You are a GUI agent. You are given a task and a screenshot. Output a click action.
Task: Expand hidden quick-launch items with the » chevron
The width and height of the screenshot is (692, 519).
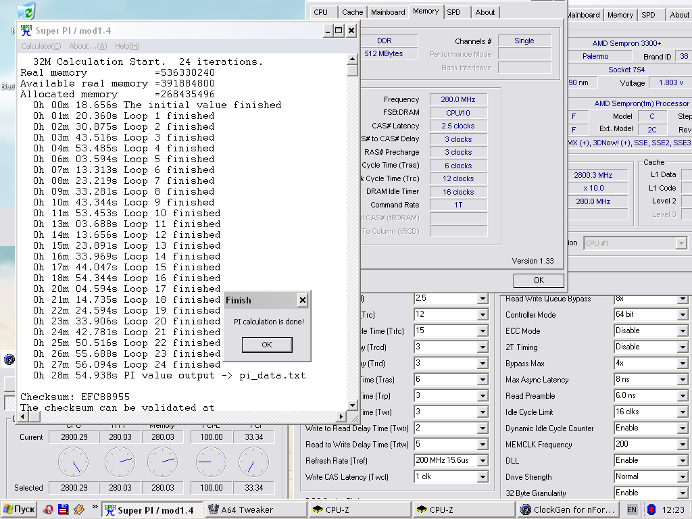[x=95, y=507]
